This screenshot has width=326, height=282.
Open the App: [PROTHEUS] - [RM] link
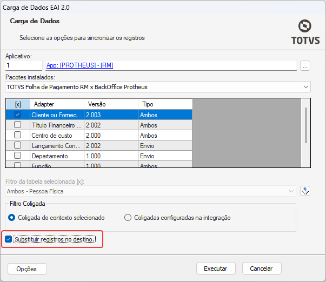point(79,65)
